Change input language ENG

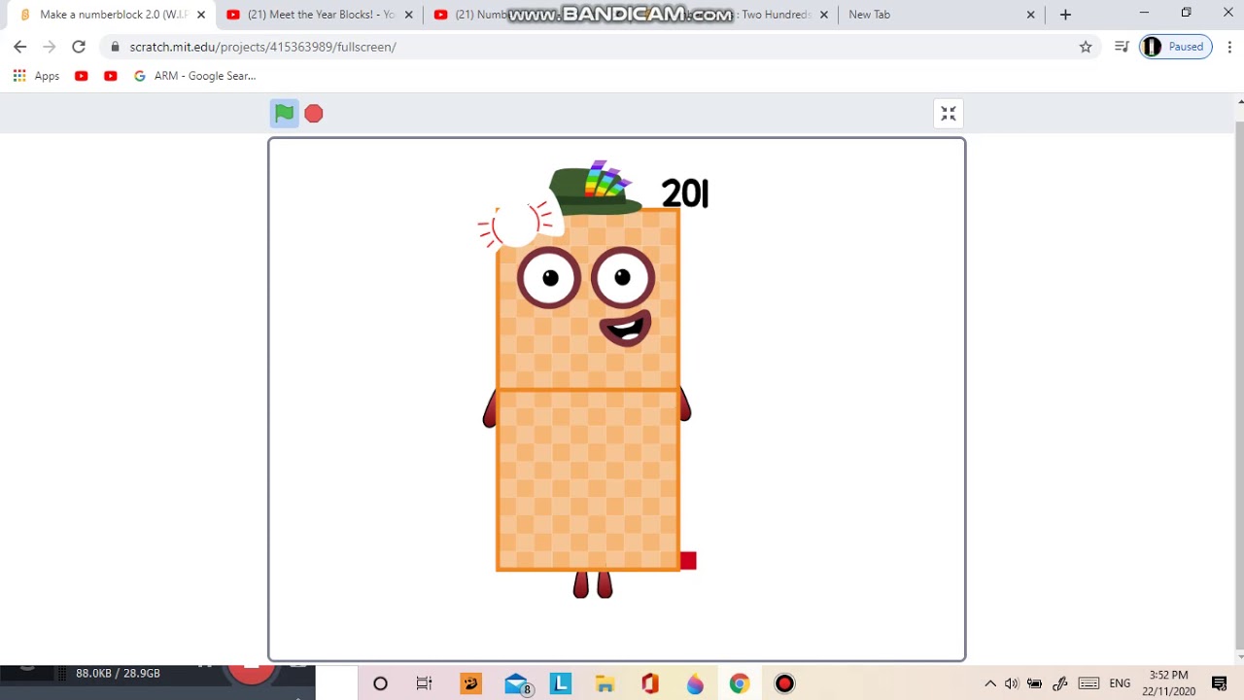tap(1120, 683)
